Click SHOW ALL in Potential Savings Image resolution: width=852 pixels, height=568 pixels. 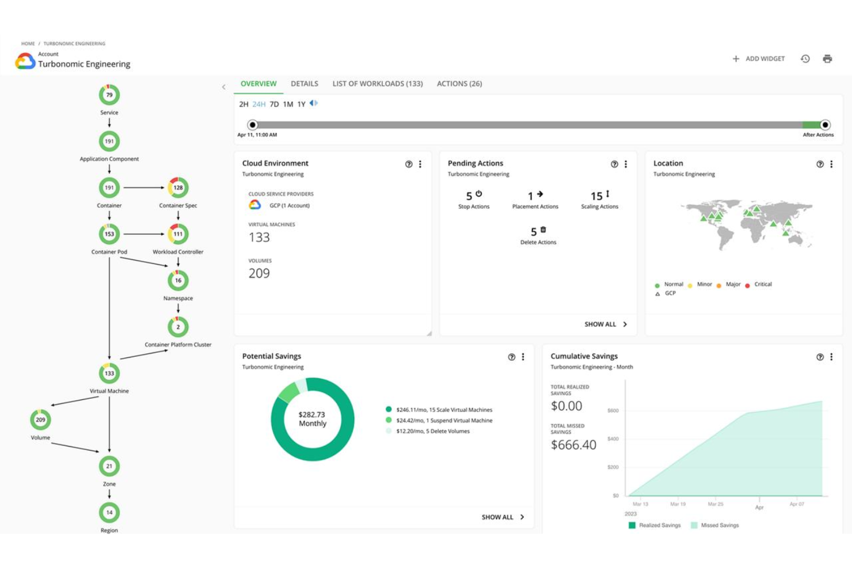tap(497, 517)
